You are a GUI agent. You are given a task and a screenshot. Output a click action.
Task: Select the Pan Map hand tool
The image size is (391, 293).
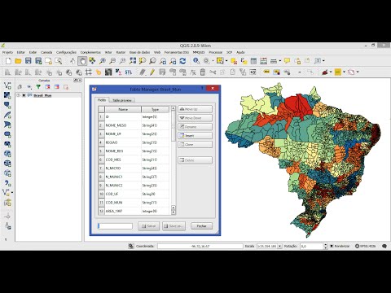[82, 61]
